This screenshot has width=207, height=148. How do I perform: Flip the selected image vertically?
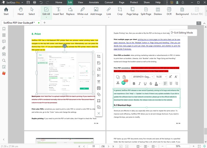(x=99, y=82)
